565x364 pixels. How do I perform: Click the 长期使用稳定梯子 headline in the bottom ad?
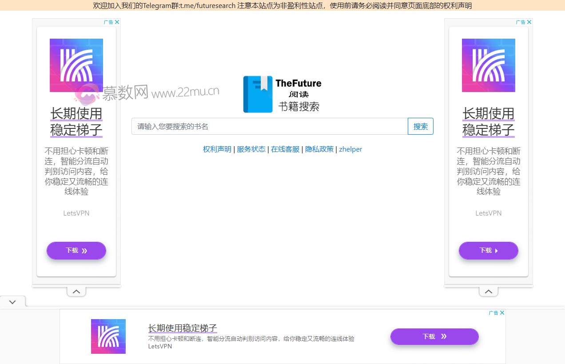[x=183, y=328]
